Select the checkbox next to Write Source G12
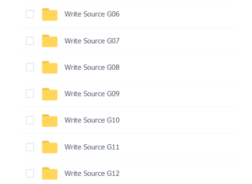The height and width of the screenshot is (184, 252). 30,173
